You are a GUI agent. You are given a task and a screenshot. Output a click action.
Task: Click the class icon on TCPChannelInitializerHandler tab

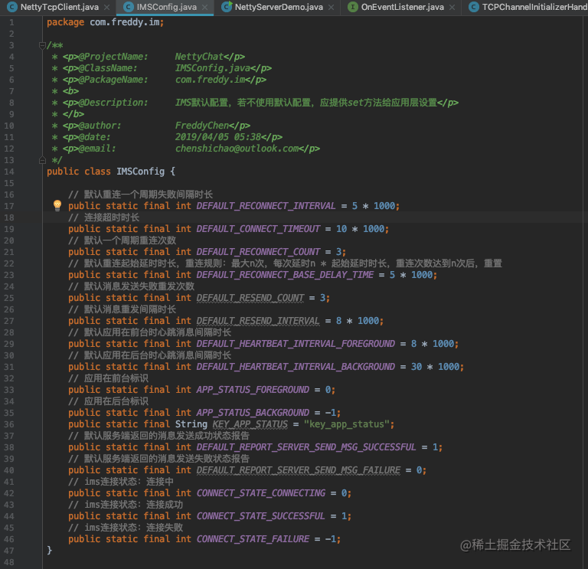(474, 7)
